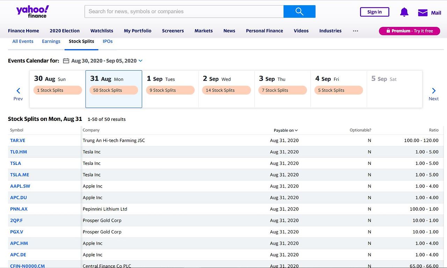447x268 pixels.
Task: Open the TL0.HM symbol link
Action: pos(19,152)
